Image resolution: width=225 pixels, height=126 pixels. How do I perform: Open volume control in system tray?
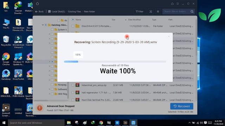tap(201, 123)
